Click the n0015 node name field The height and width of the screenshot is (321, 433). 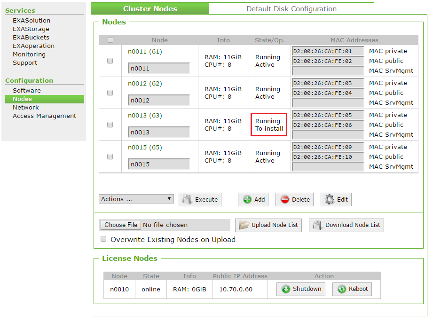[x=158, y=164]
